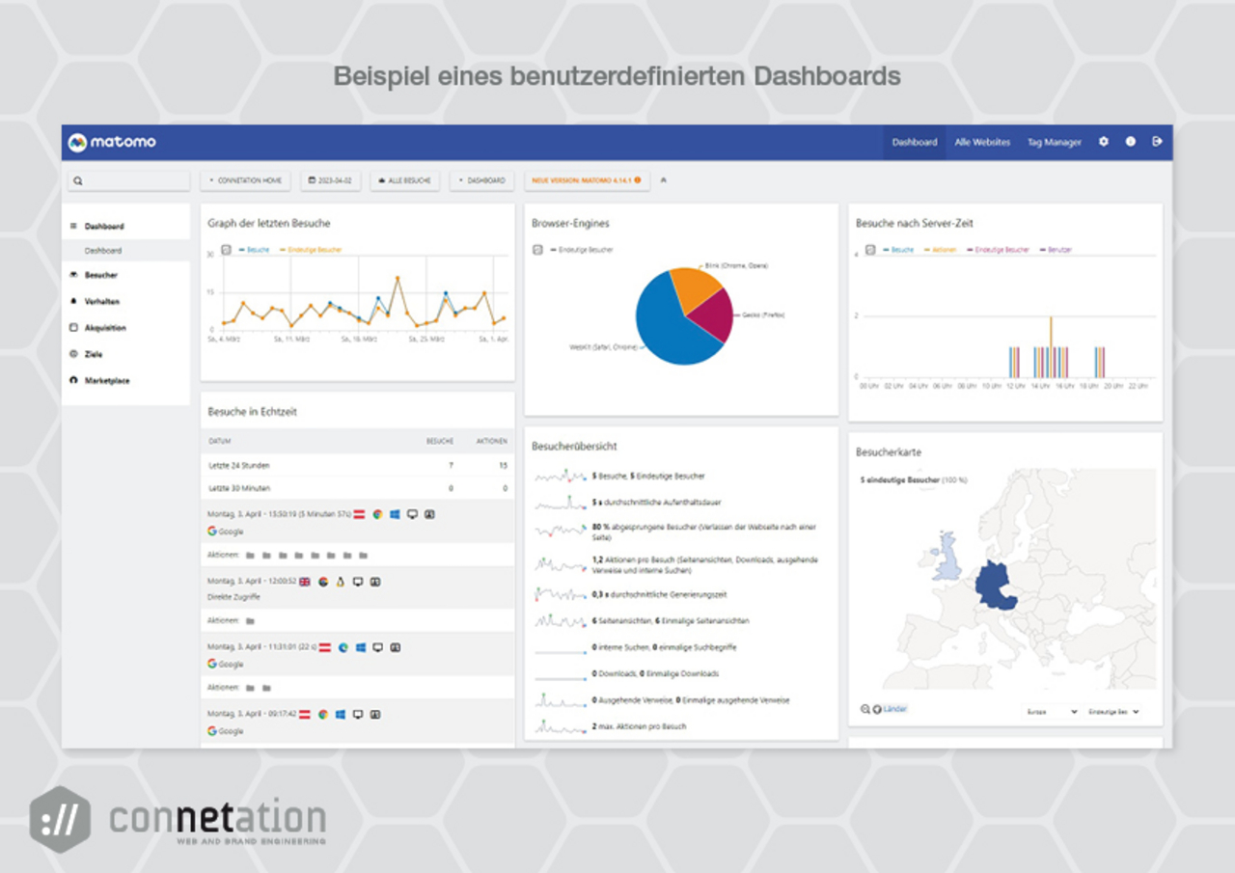Image resolution: width=1235 pixels, height=873 pixels.
Task: Click the logout icon at top right
Action: 1157,142
